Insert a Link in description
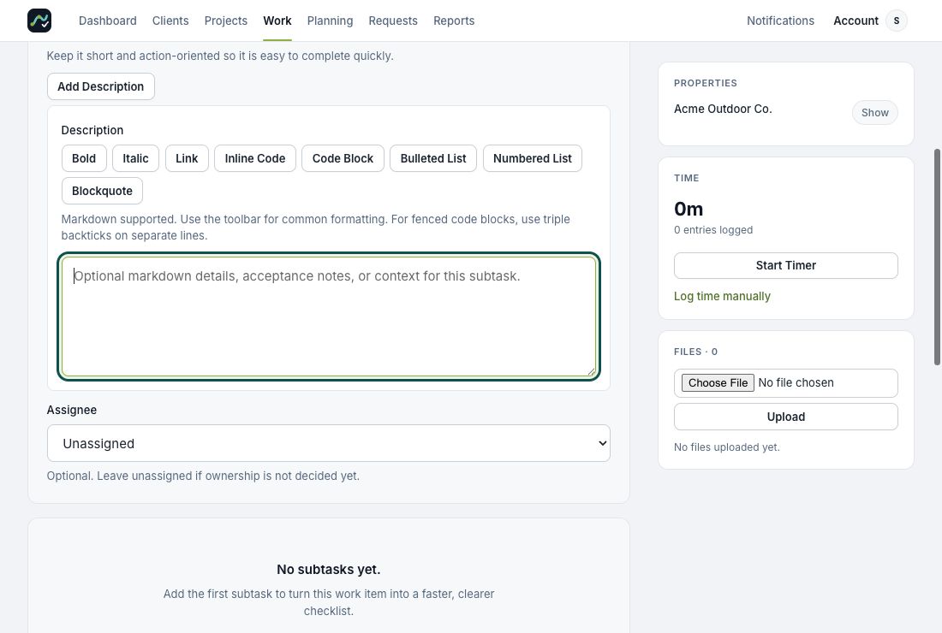The height and width of the screenshot is (633, 942). [x=187, y=158]
